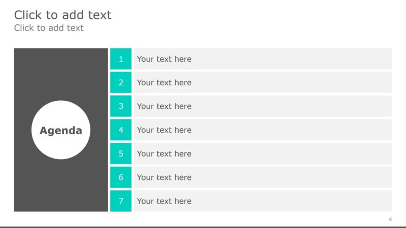Edit the text field beside number 2
The image size is (406, 228).
click(x=164, y=83)
